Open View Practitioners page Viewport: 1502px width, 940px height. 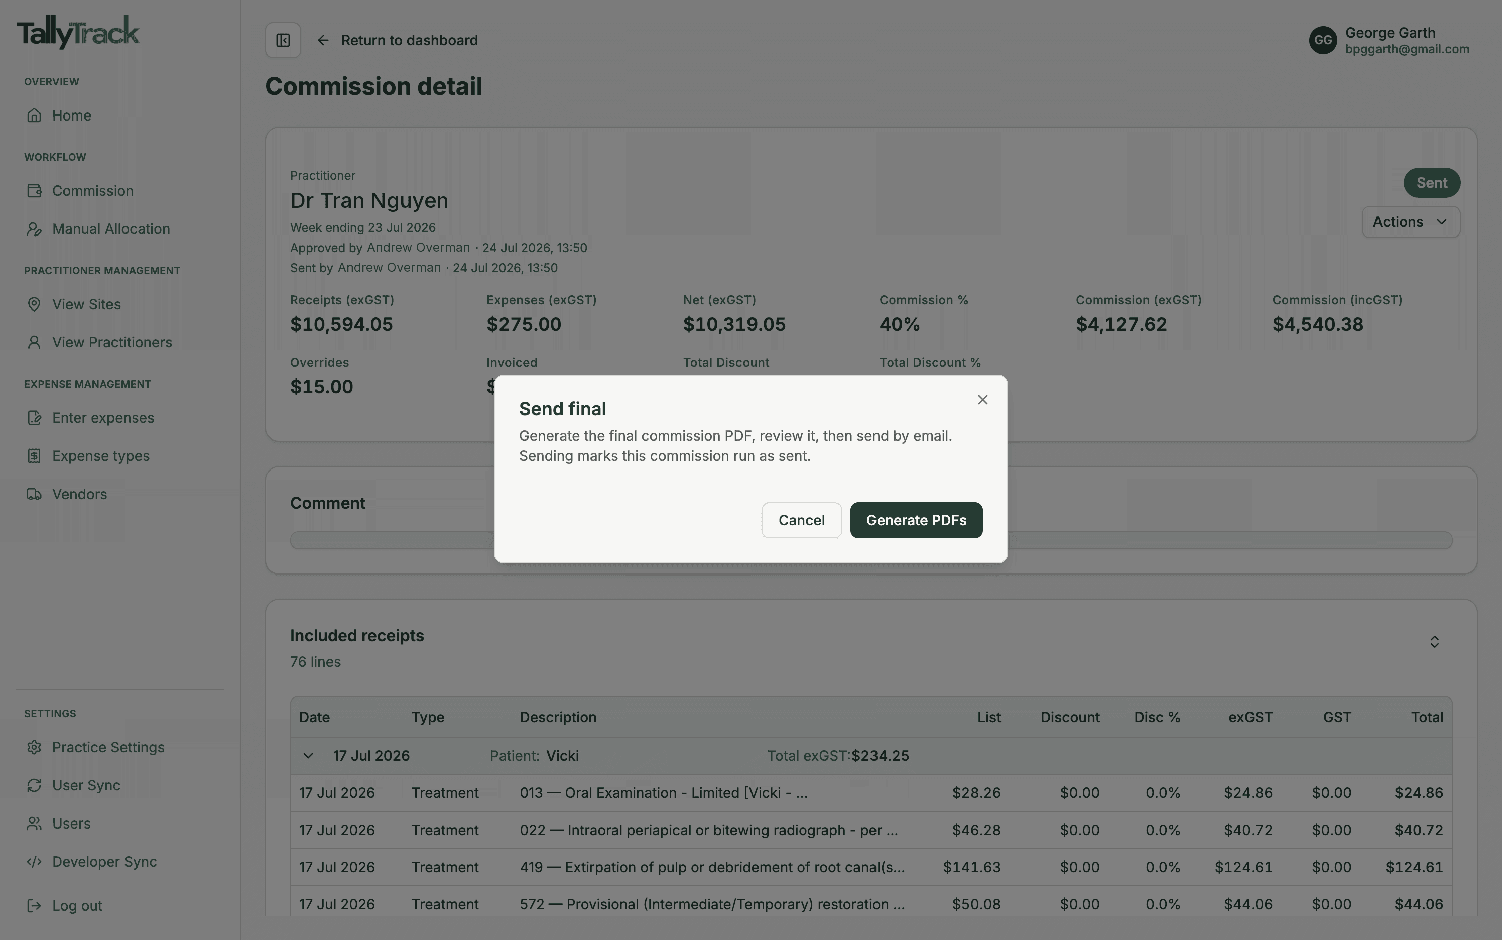112,342
